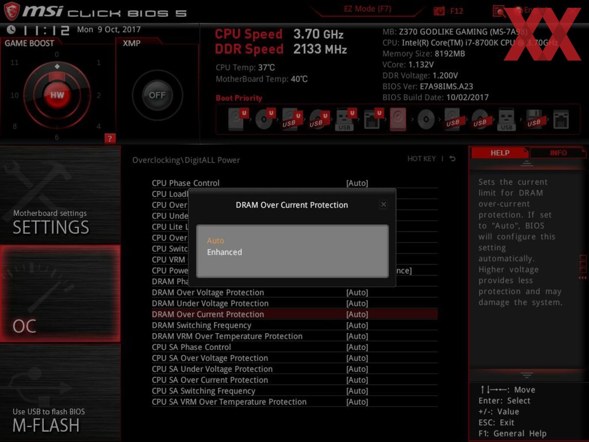Select the legacy optical disc boot icon
Screen dimensions: 589x442
coord(426,120)
